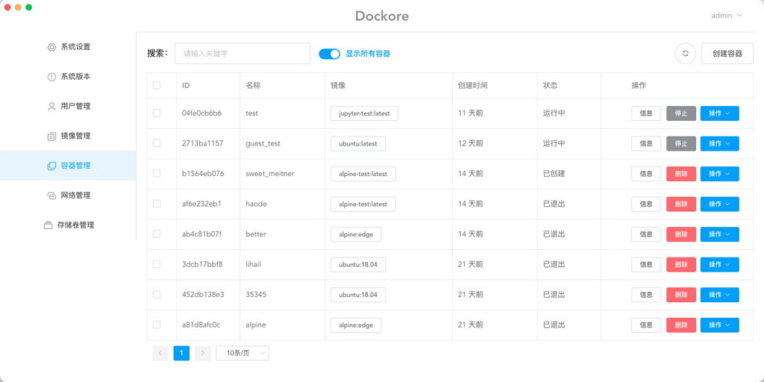Click the refresh icon button
The height and width of the screenshot is (382, 764).
click(686, 54)
